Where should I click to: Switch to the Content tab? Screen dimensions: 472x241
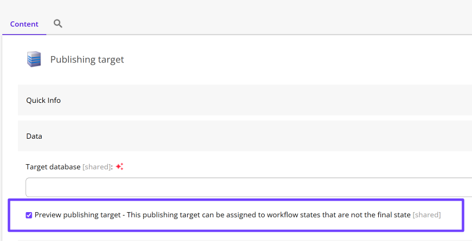[x=24, y=24]
